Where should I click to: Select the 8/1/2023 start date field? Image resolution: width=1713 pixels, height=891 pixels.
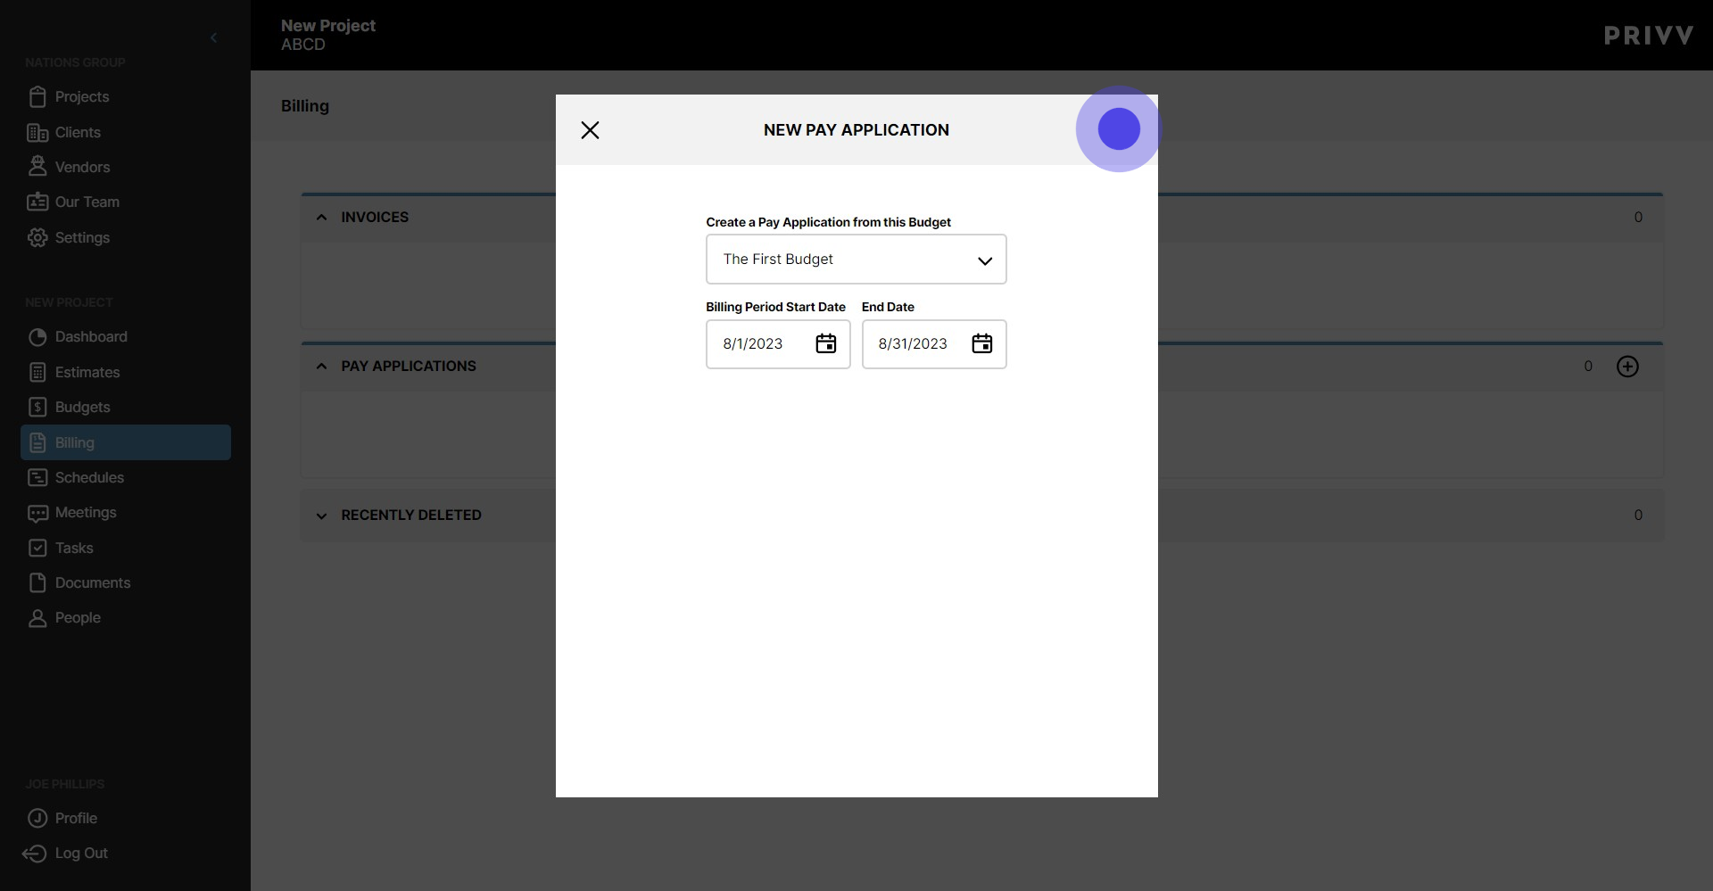[778, 344]
